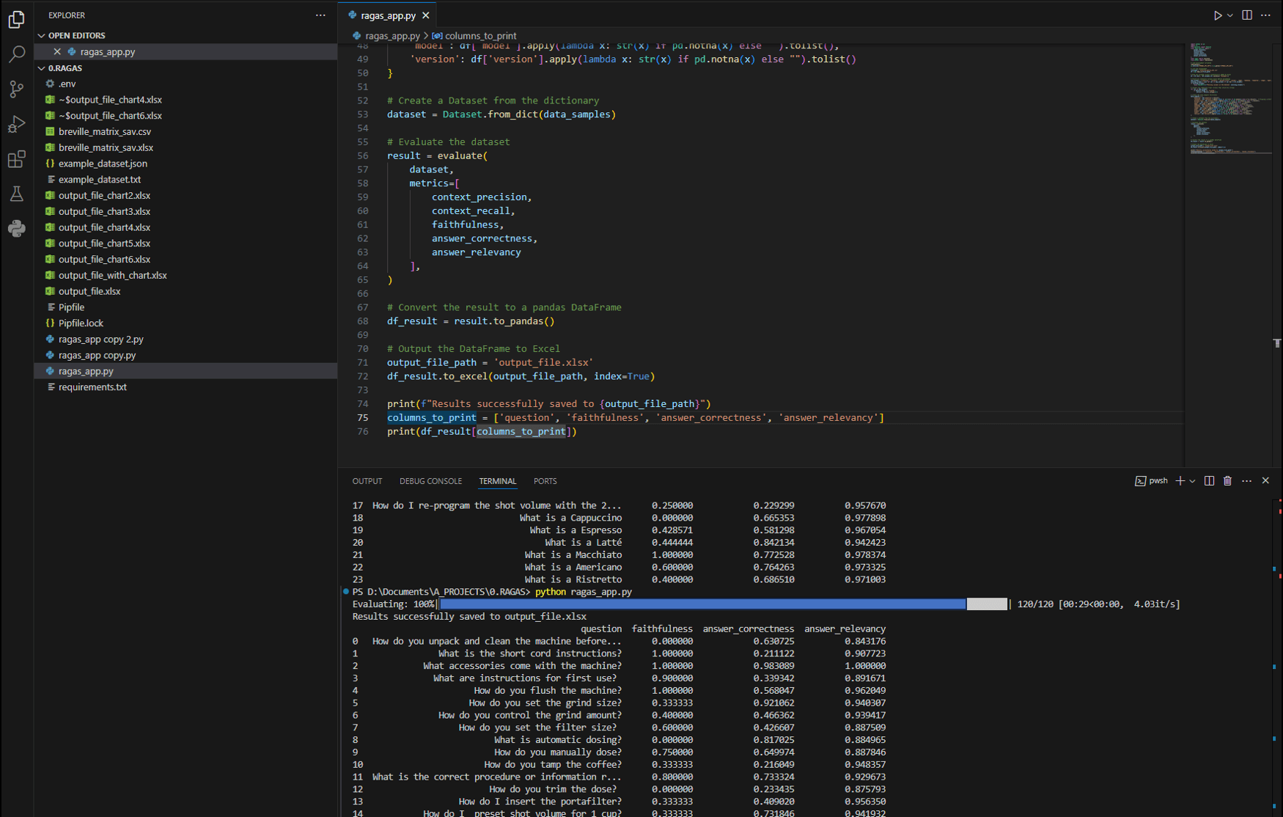The width and height of the screenshot is (1283, 817).
Task: Split the terminal panel
Action: pyautogui.click(x=1210, y=481)
